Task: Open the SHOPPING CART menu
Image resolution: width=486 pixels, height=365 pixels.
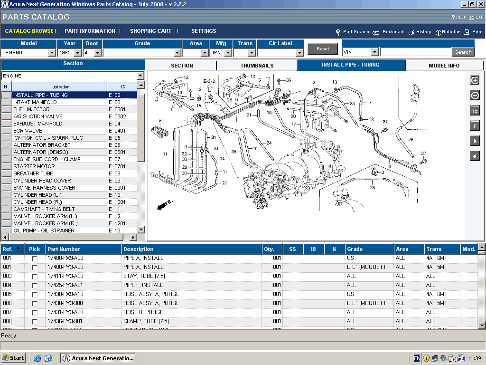Action: coord(150,31)
